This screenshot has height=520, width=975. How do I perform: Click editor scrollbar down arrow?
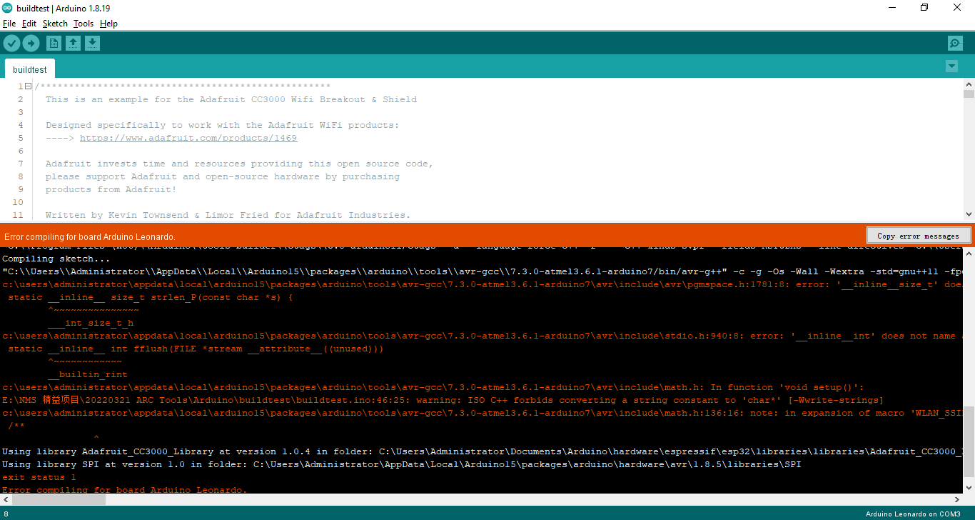tap(969, 214)
